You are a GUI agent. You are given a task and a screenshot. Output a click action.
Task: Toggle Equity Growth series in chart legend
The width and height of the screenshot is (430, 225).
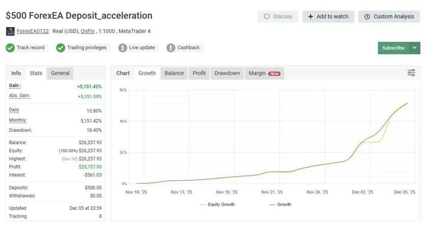pyautogui.click(x=217, y=205)
